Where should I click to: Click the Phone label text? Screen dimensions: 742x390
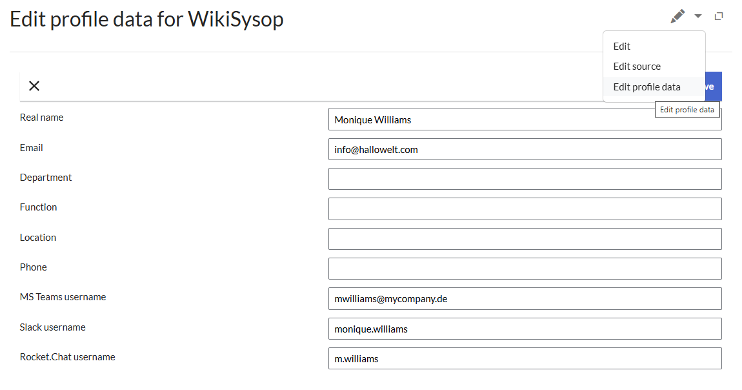[x=34, y=267]
